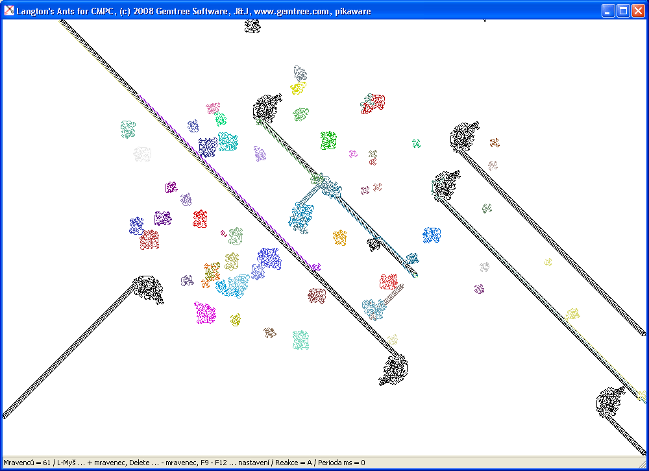This screenshot has height=471, width=649.
Task: Close the Langton's Ants window
Action: (637, 10)
